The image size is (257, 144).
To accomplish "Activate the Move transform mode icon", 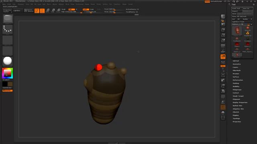I will (x=48, y=11).
